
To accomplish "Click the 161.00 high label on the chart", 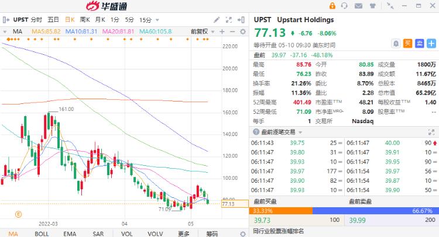I will tap(66, 109).
